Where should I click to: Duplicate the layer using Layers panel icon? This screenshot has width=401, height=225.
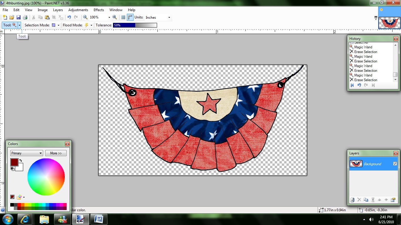click(366, 200)
